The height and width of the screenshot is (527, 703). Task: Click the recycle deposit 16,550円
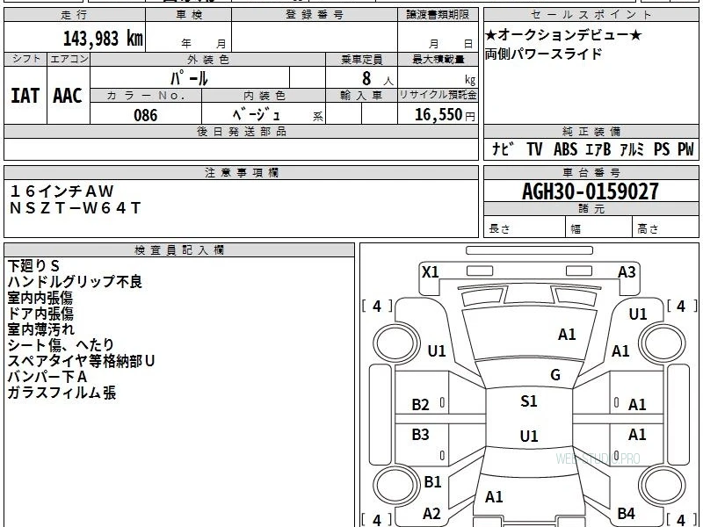pyautogui.click(x=445, y=115)
